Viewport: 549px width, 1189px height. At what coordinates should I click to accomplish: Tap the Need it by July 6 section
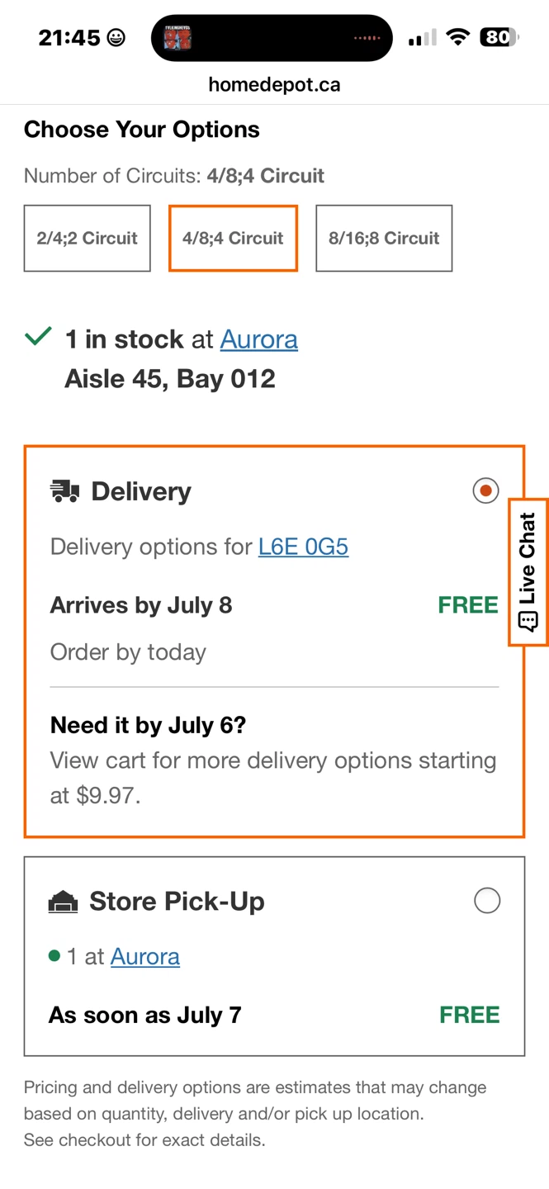[274, 760]
